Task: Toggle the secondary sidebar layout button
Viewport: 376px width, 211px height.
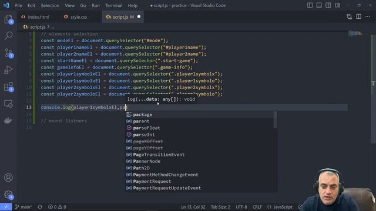Action: click(x=328, y=5)
